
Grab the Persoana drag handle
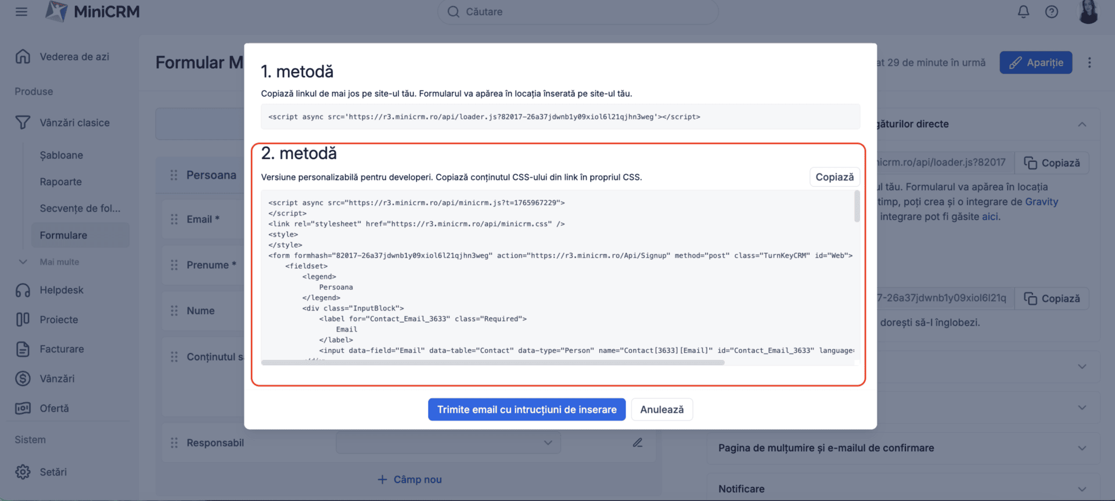click(x=174, y=175)
